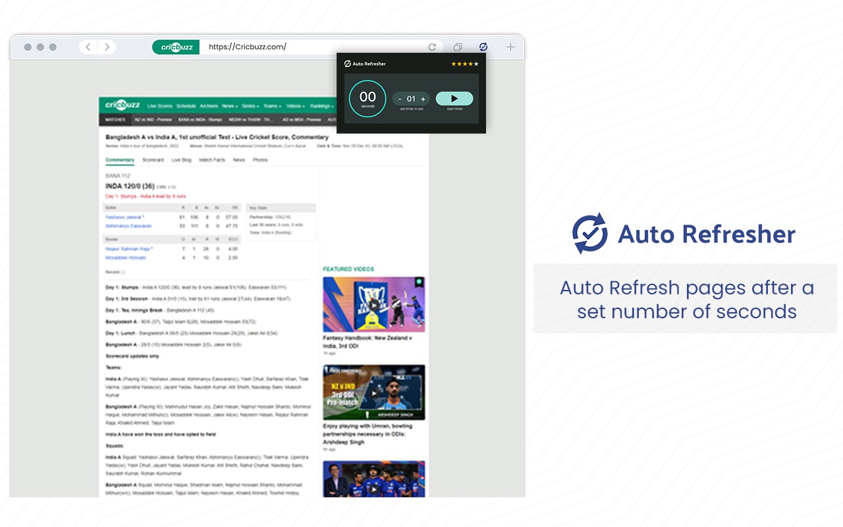Open the tab overview squares icon

tap(458, 47)
